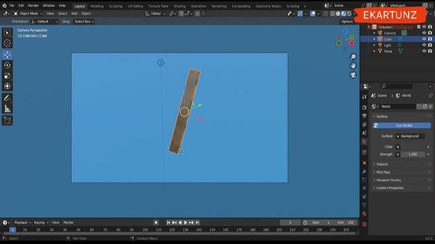Open the Playback popover
This screenshot has height=244, width=435.
point(22,222)
